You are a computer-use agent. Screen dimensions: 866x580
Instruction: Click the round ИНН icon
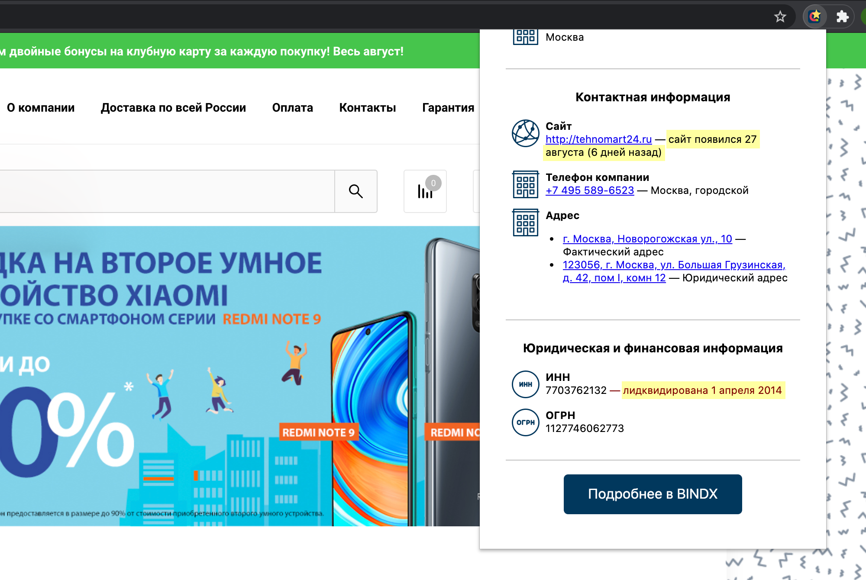pyautogui.click(x=526, y=384)
